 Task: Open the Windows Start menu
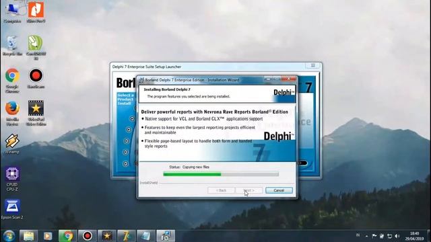(9, 236)
